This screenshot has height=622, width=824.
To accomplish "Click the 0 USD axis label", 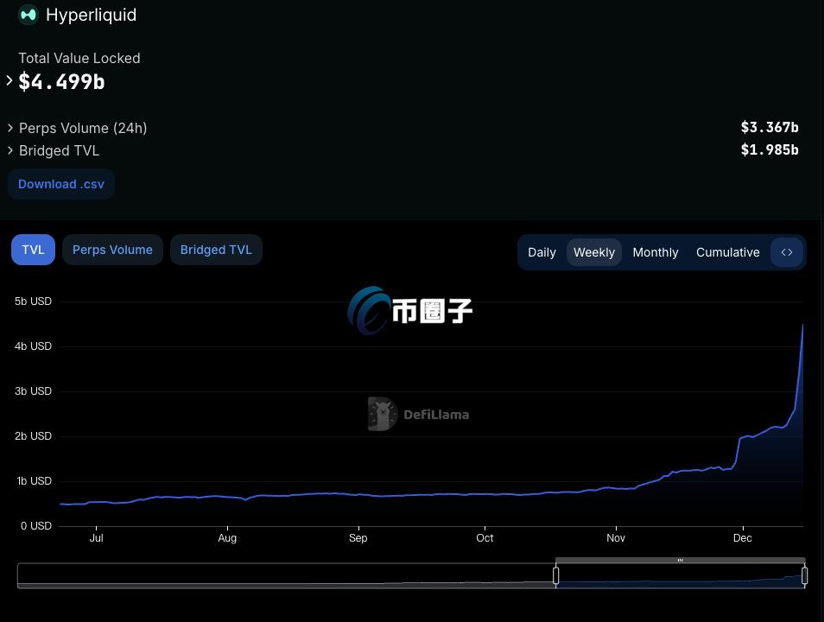I will 35,526.
